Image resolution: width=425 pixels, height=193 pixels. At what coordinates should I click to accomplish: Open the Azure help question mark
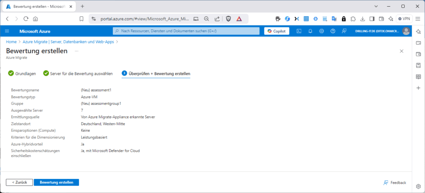[333, 31]
